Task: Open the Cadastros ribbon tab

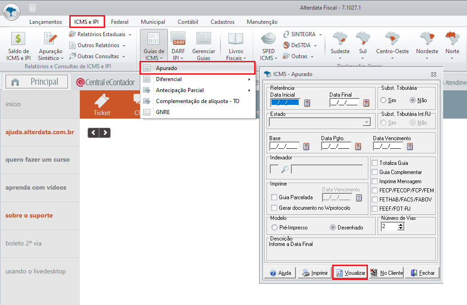Action: [222, 22]
